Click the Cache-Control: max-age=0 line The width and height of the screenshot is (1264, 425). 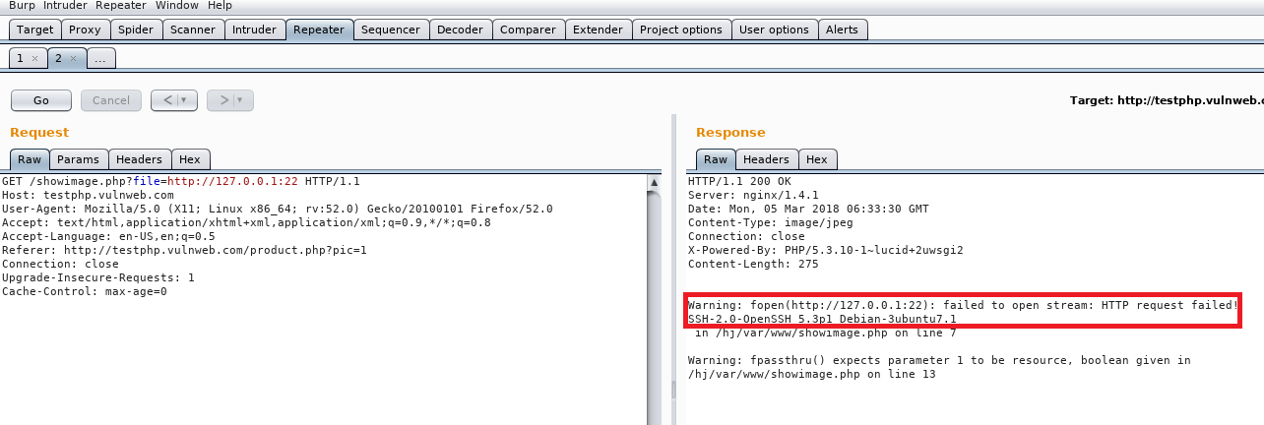click(85, 292)
